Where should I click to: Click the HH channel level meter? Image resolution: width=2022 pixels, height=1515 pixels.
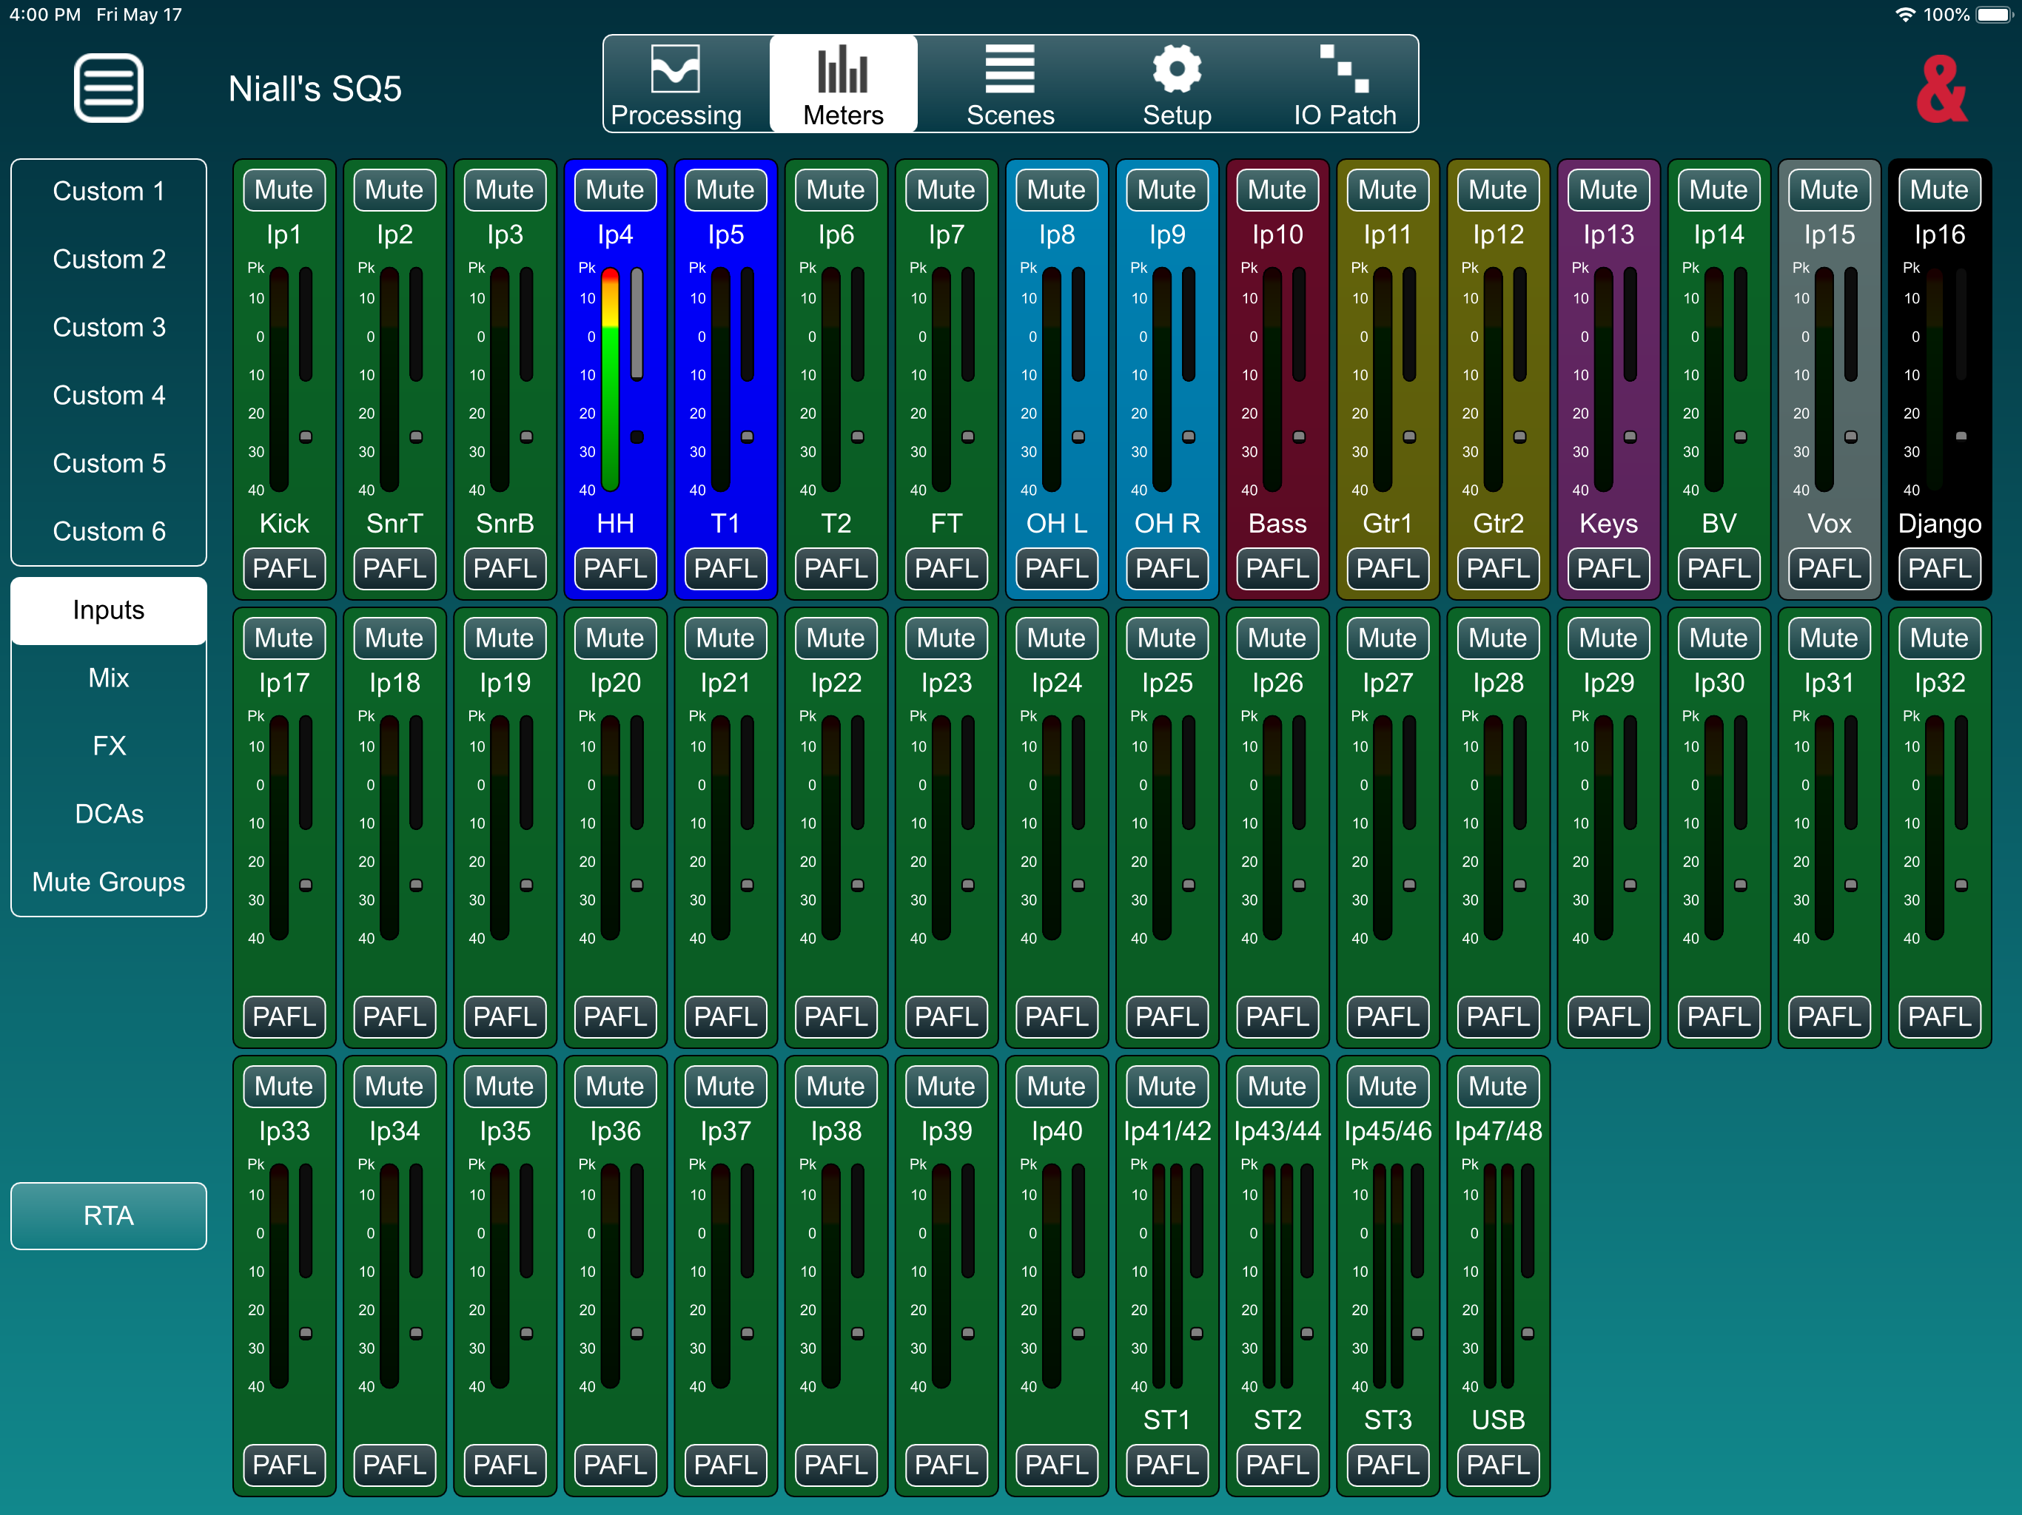point(610,379)
